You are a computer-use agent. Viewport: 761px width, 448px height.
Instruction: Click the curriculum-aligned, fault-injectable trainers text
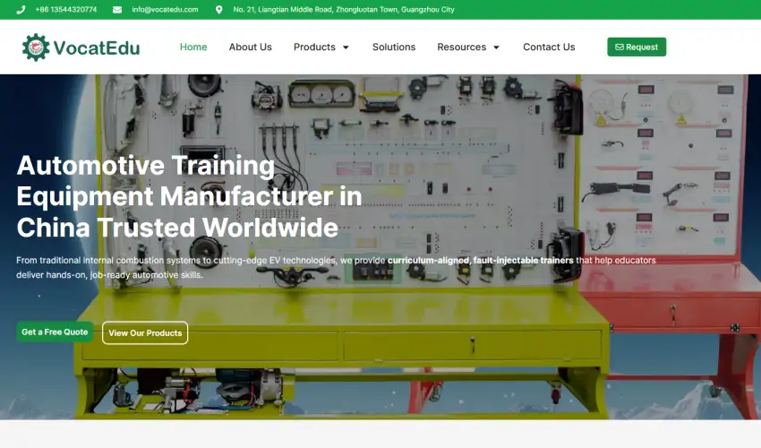click(481, 261)
